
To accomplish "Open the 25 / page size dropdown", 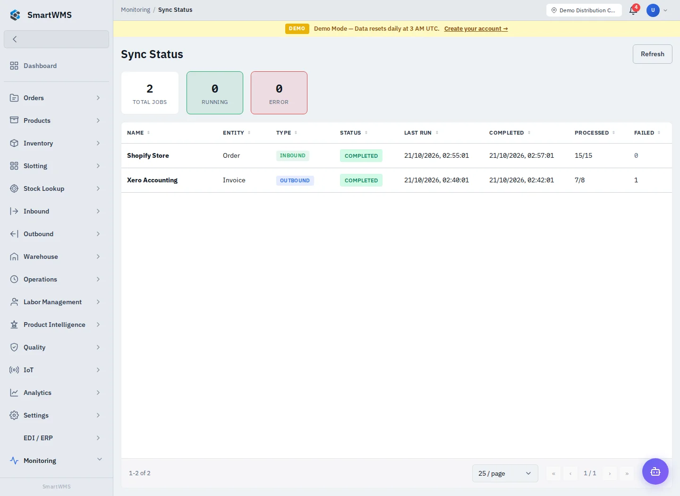I will (x=505, y=473).
